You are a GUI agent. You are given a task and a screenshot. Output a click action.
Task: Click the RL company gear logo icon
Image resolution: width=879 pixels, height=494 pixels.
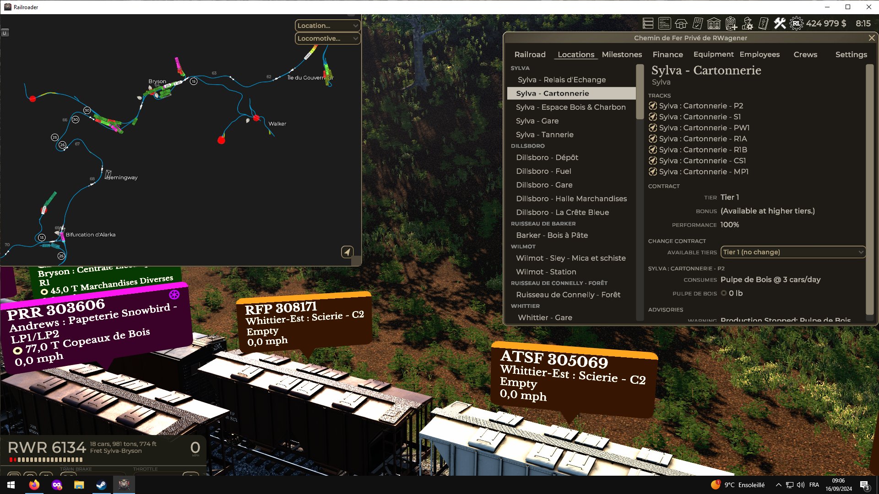coord(797,23)
